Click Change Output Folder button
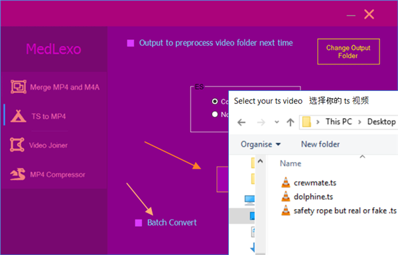The width and height of the screenshot is (398, 255). coord(348,52)
